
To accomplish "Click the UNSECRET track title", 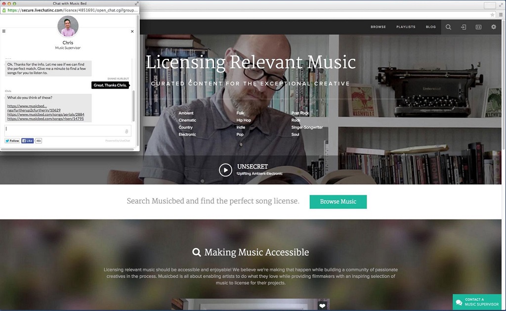I will (253, 167).
